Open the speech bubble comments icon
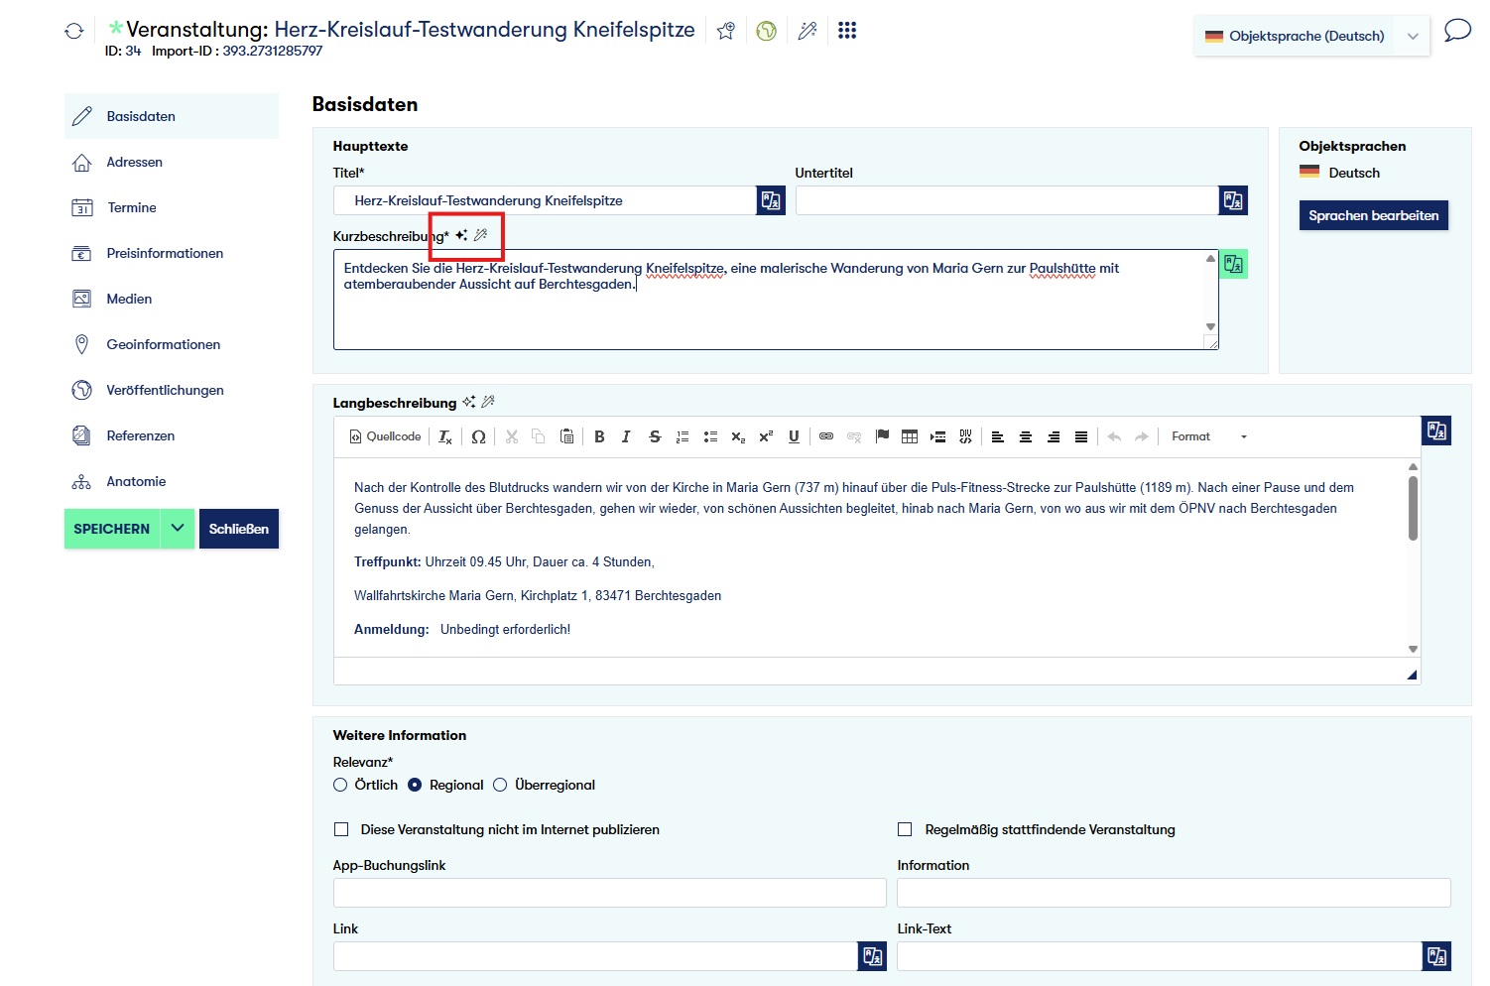Image resolution: width=1490 pixels, height=986 pixels. (x=1456, y=31)
